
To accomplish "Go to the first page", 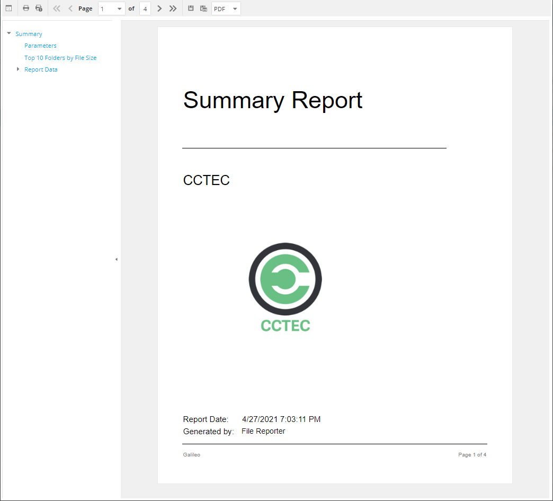I will coord(57,8).
